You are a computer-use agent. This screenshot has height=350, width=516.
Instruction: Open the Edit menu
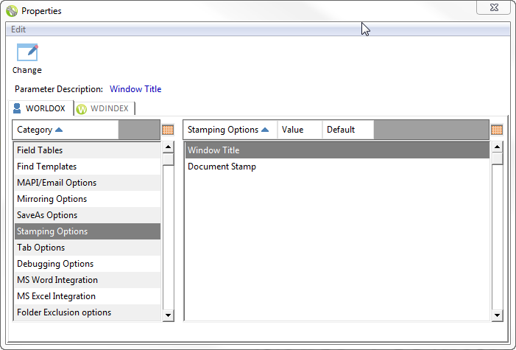tap(18, 29)
